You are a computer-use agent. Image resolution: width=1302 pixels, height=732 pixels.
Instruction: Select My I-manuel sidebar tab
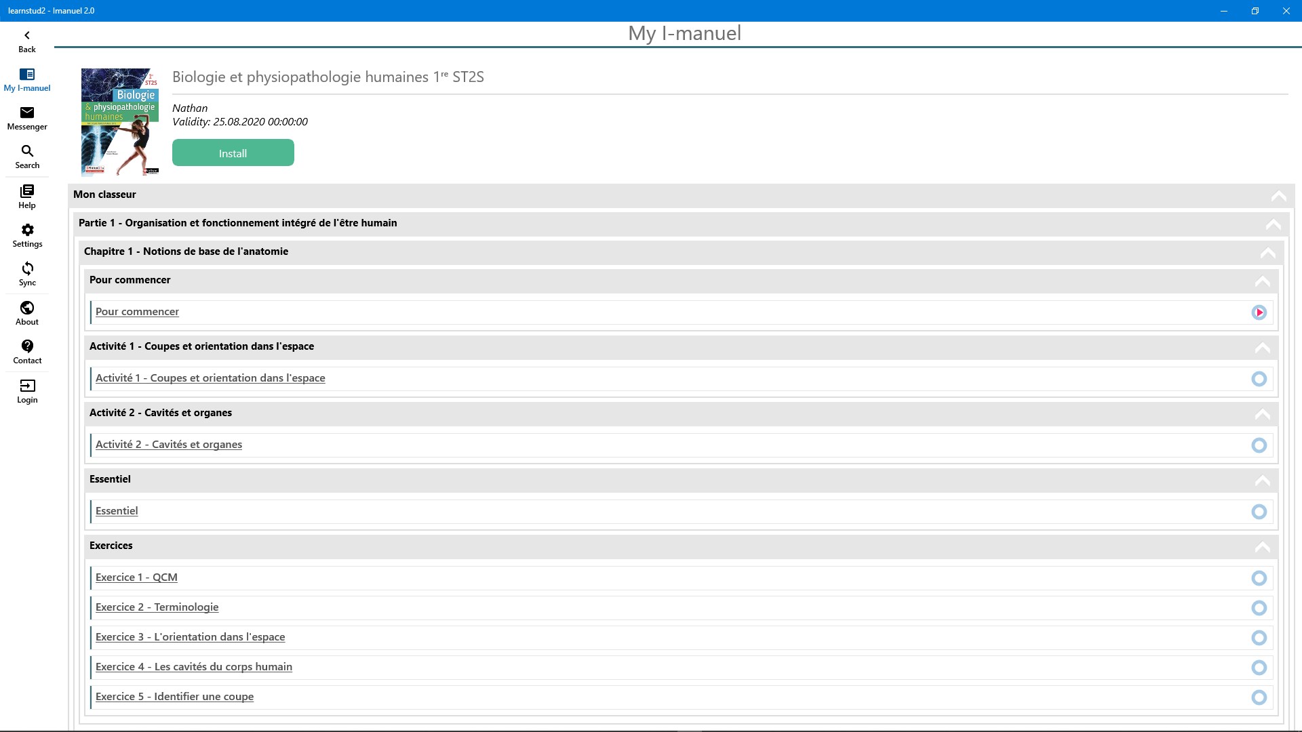27,79
